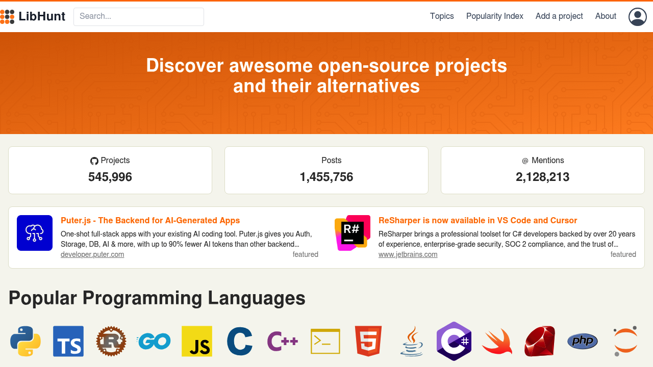Visit the www.jetbrains.com link

pyautogui.click(x=408, y=254)
